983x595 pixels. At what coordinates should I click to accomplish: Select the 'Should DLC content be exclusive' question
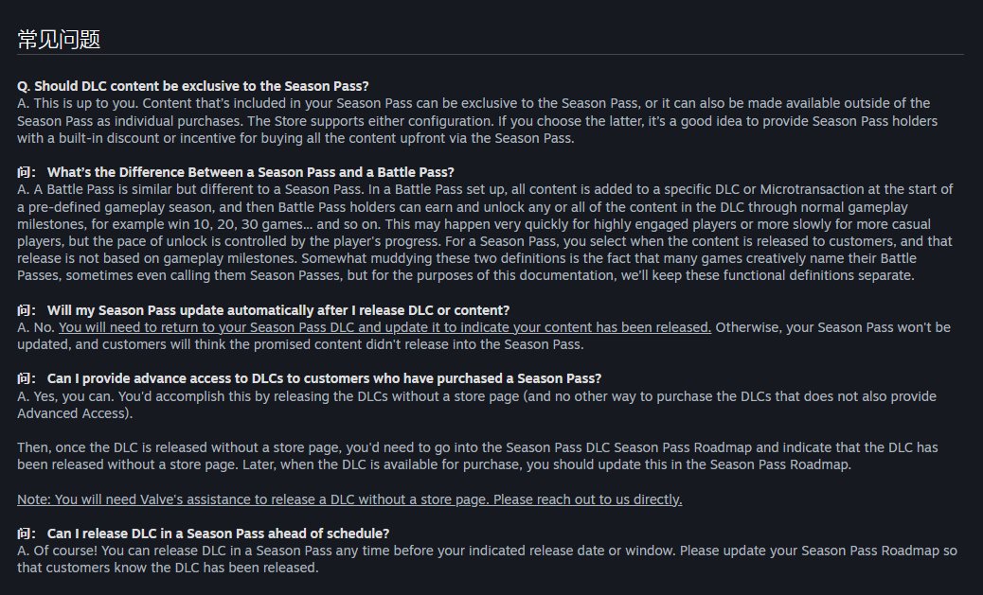point(201,86)
